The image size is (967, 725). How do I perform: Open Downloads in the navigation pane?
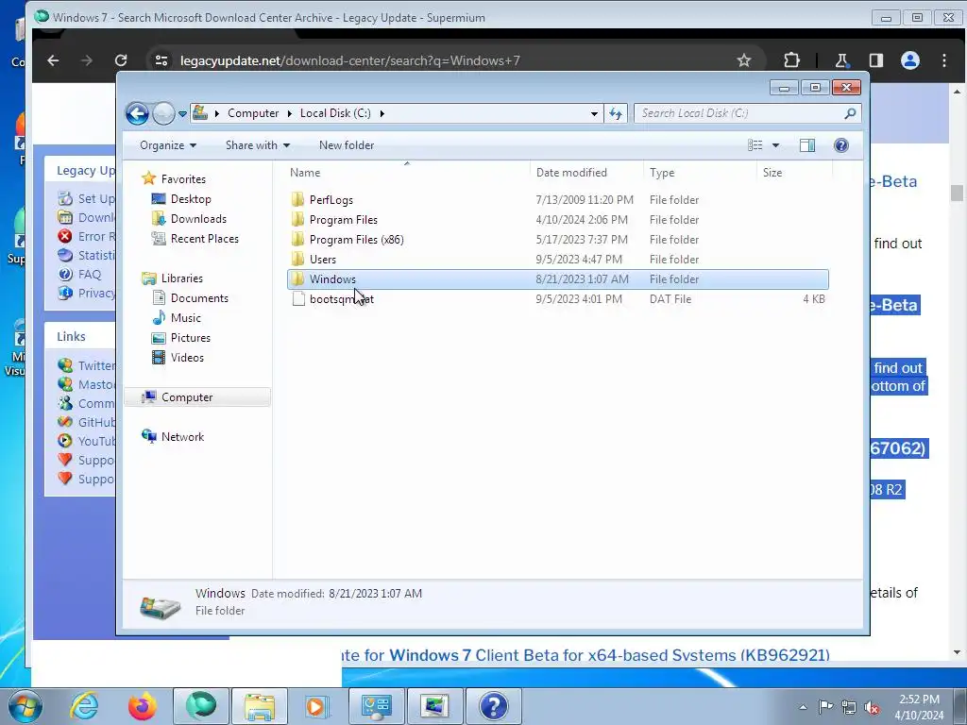198,219
